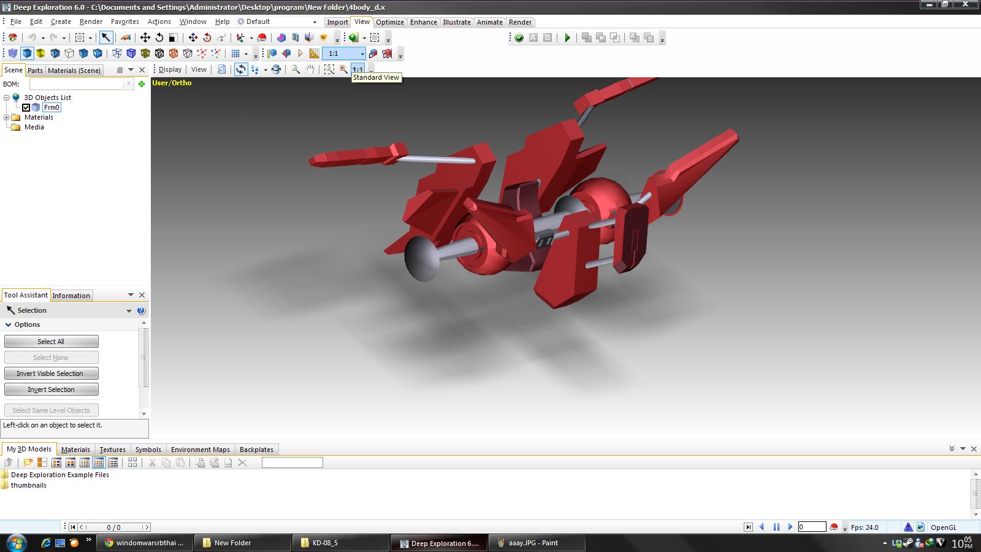Screen dimensions: 981x552
Task: Click the current frame number field
Action: [x=812, y=527]
